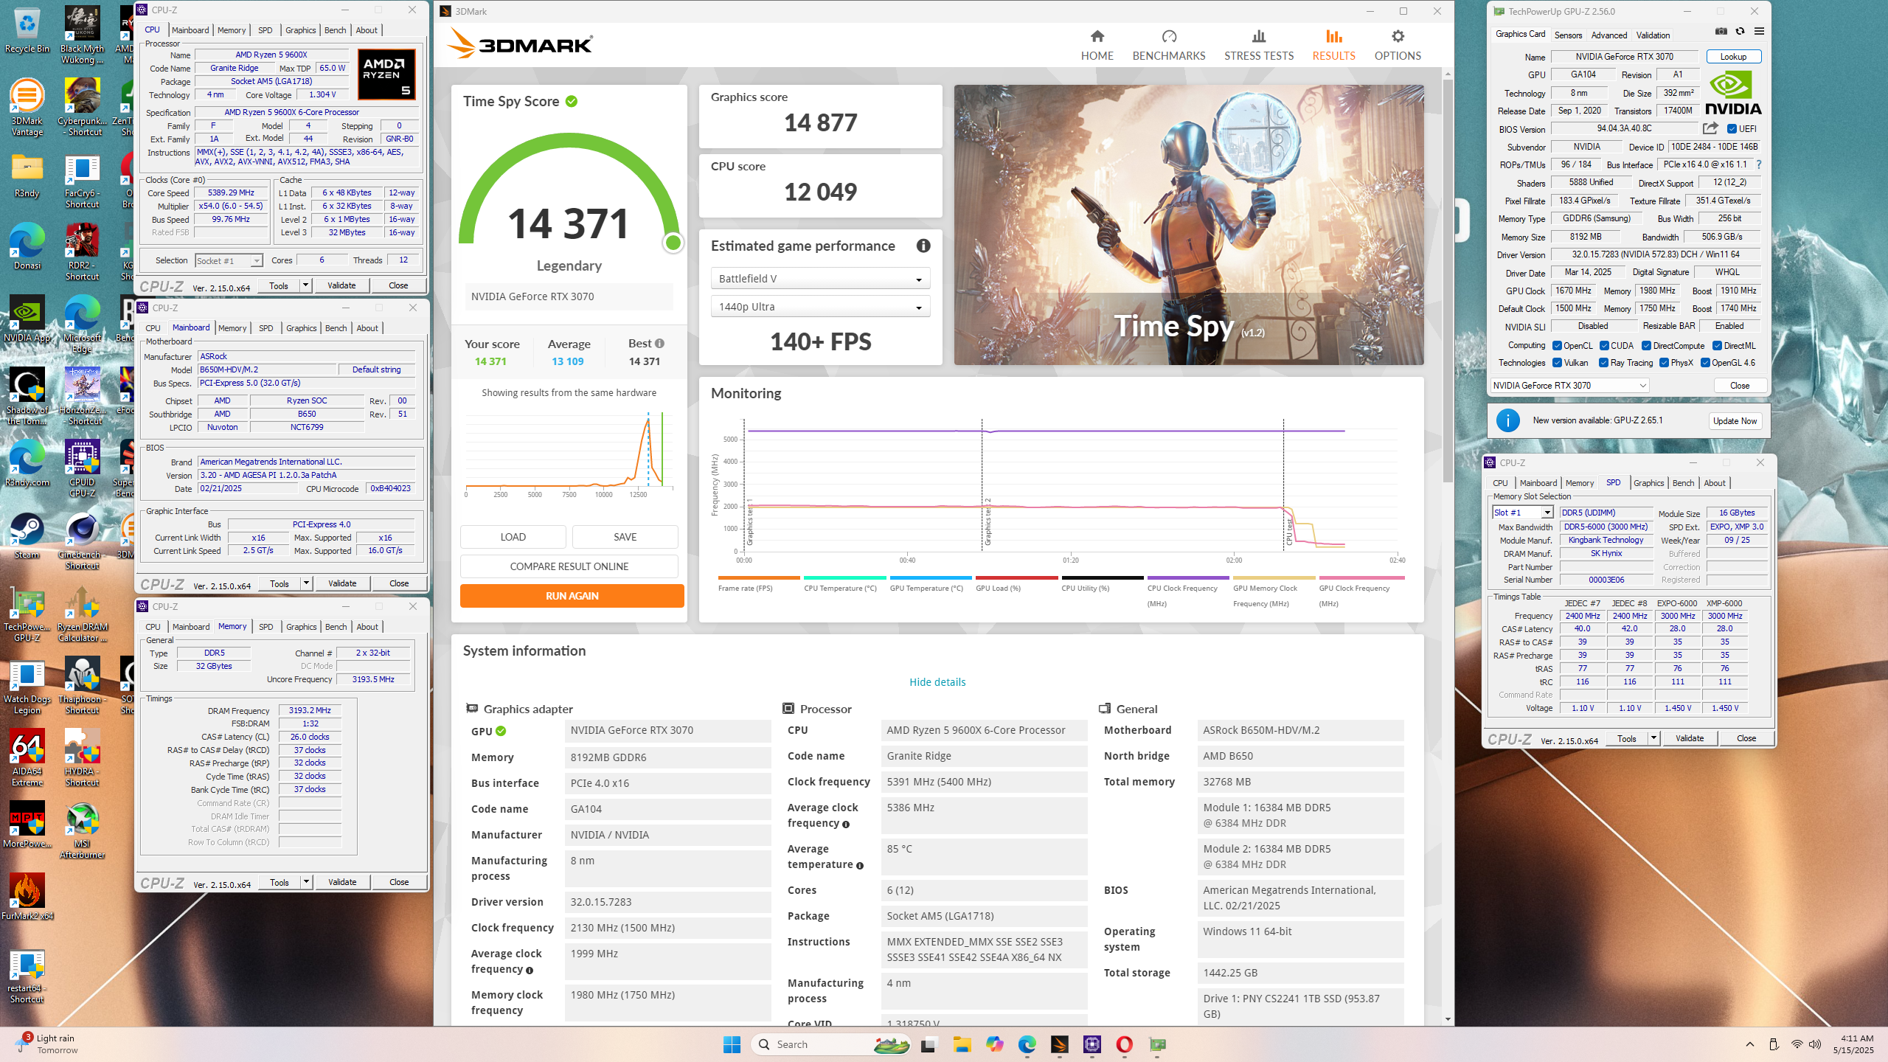Select About tab in CPU-Z Memory window
The width and height of the screenshot is (1888, 1062).
click(x=367, y=627)
